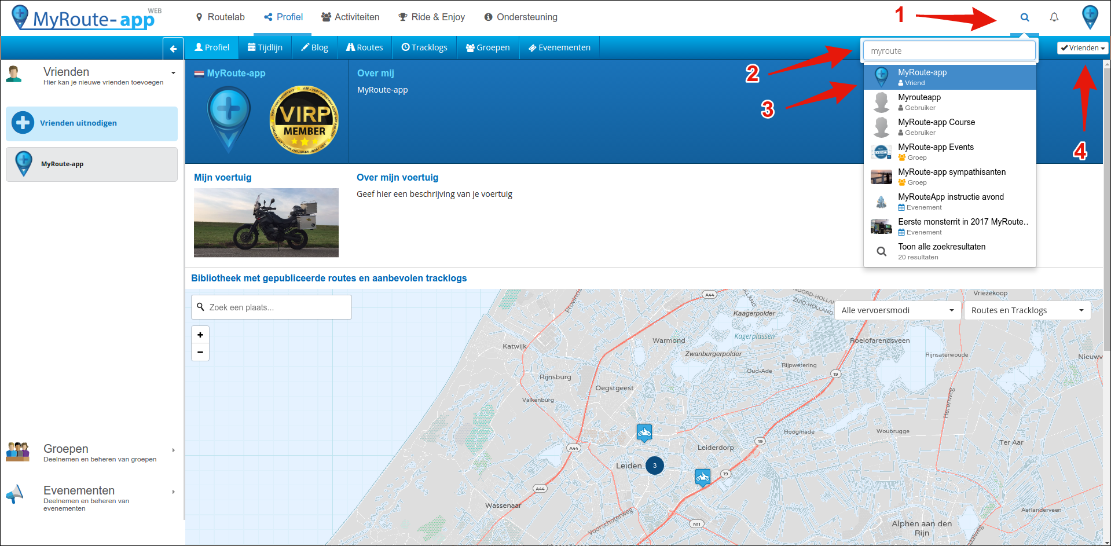Click the motorcycle vehicle photo
Viewport: 1111px width, 546px height.
coord(266,222)
